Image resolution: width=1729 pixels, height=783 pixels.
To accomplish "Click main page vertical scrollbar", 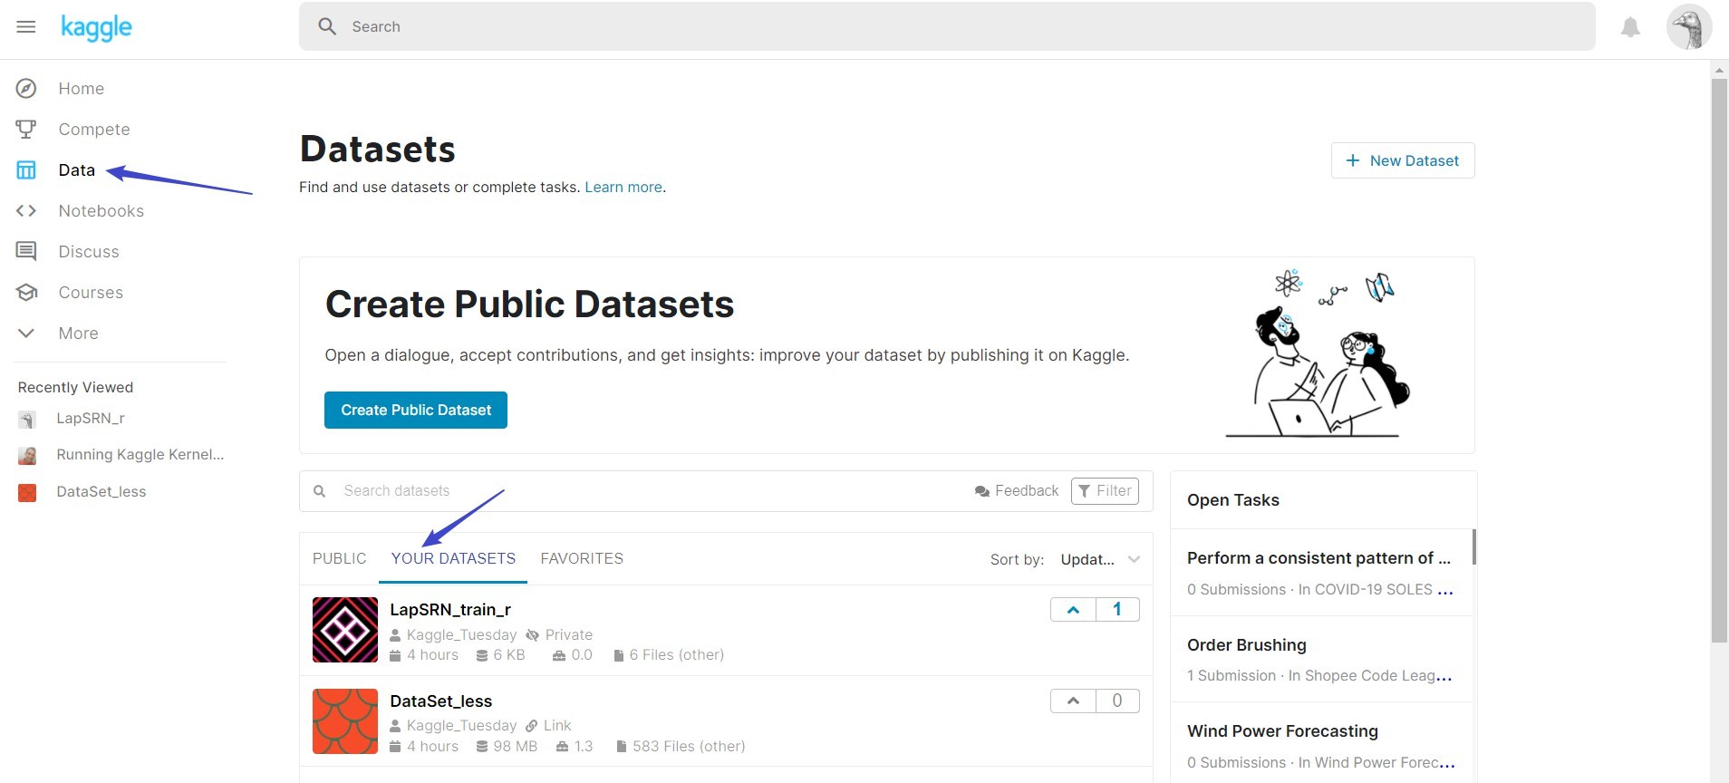I will pyautogui.click(x=1719, y=361).
